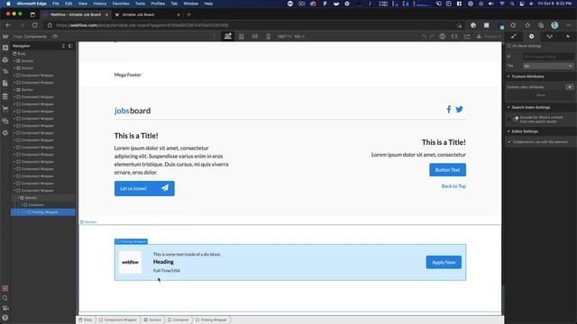577x324 pixels.
Task: Open the History menu
Action: [100, 4]
